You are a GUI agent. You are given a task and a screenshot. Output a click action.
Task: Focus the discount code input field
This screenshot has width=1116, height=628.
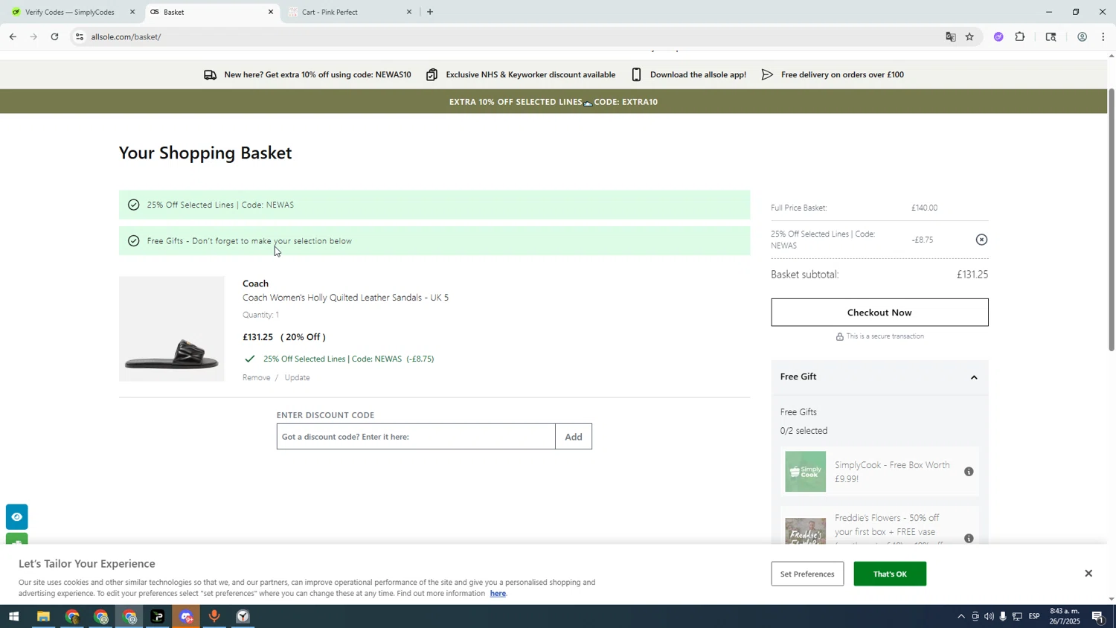pos(416,437)
